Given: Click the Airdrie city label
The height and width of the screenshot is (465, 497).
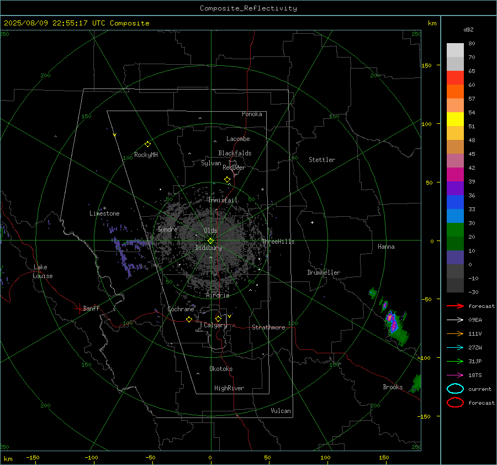Looking at the screenshot, I should (218, 295).
